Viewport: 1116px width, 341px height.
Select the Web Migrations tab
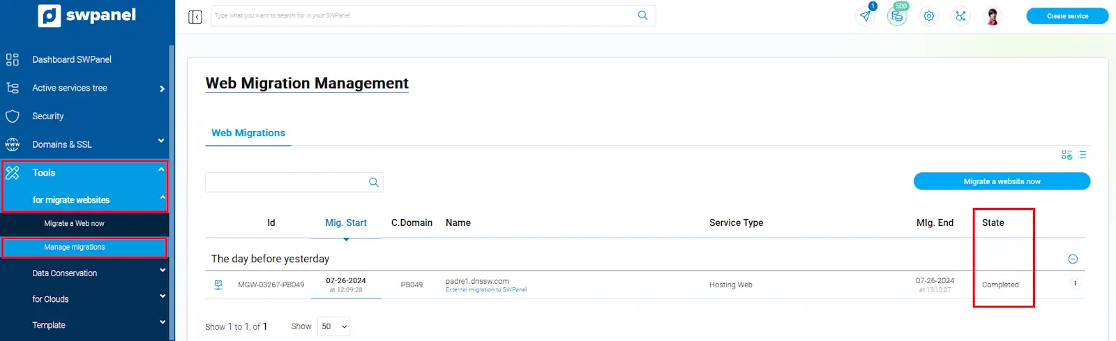pos(248,133)
